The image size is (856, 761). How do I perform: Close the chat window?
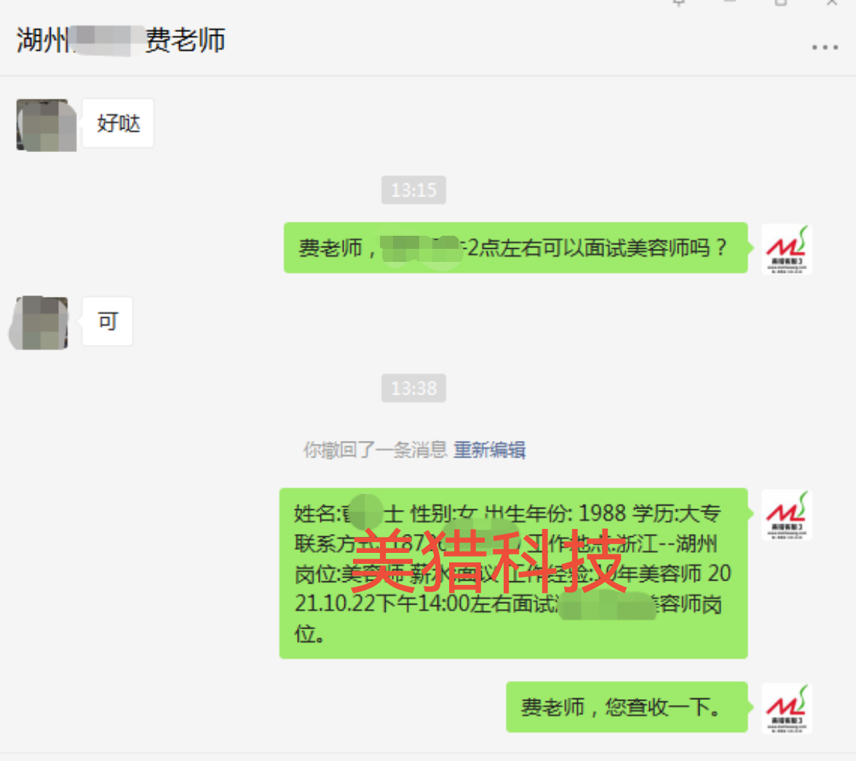832,3
